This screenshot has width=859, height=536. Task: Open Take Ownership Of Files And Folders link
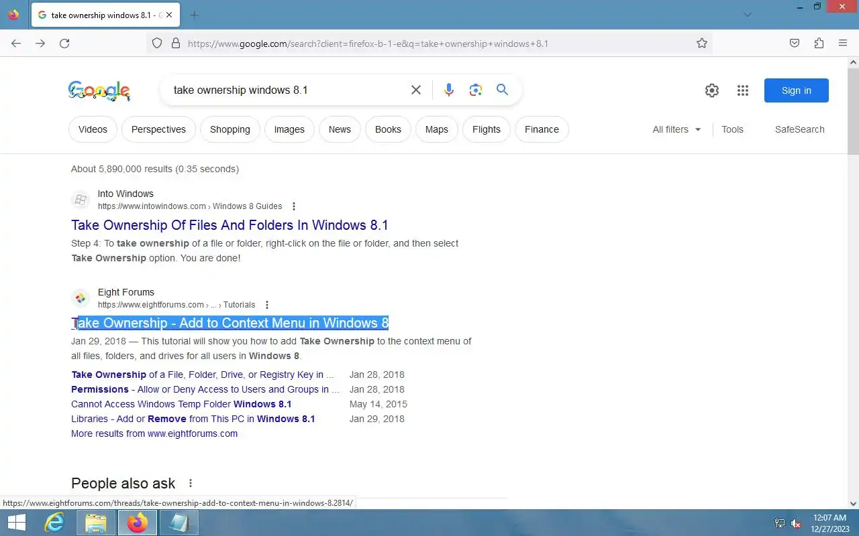(230, 225)
